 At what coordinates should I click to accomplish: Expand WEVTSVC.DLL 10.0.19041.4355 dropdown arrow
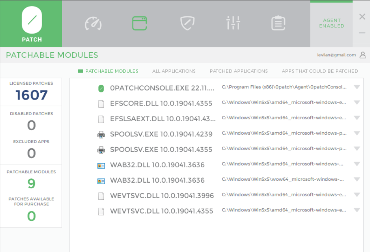click(357, 210)
